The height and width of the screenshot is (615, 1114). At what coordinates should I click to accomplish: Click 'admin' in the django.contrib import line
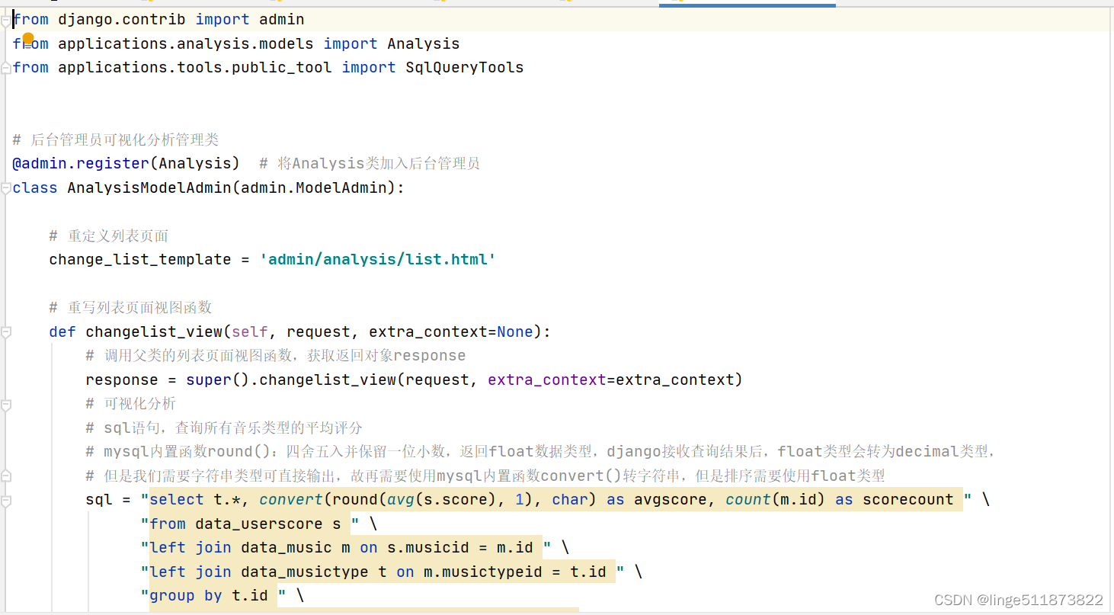[281, 20]
